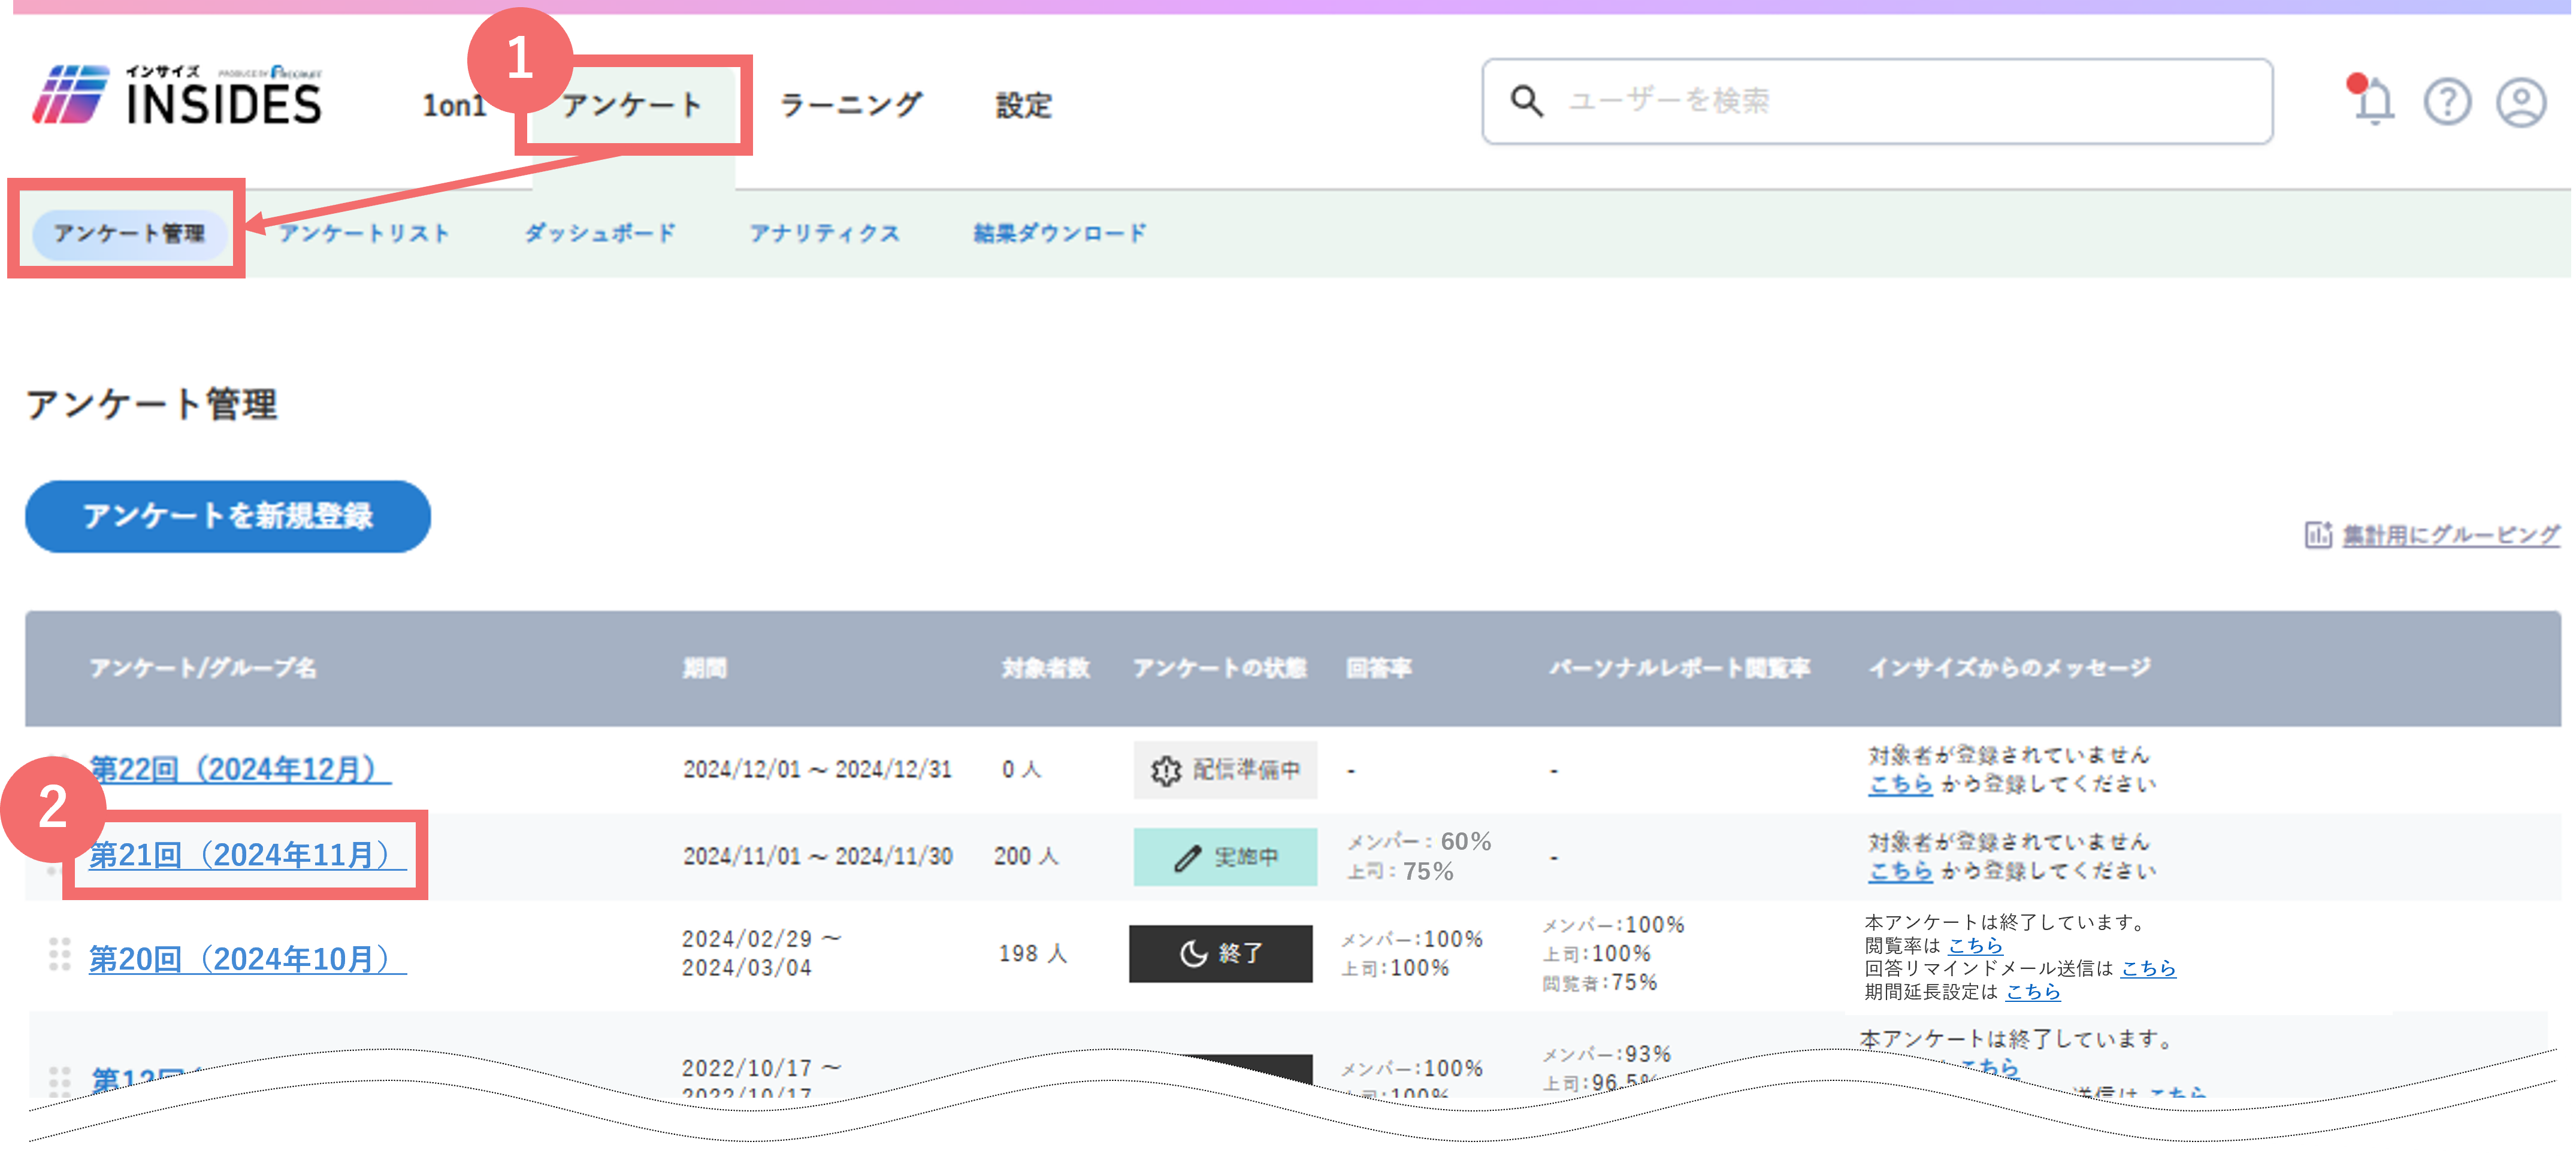The image size is (2576, 1157).
Task: Click インサイズからのメッセージ column header
Action: pos(2010,668)
